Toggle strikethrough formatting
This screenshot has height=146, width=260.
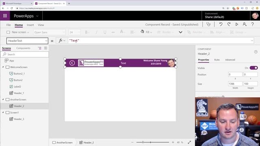coord(113,32)
